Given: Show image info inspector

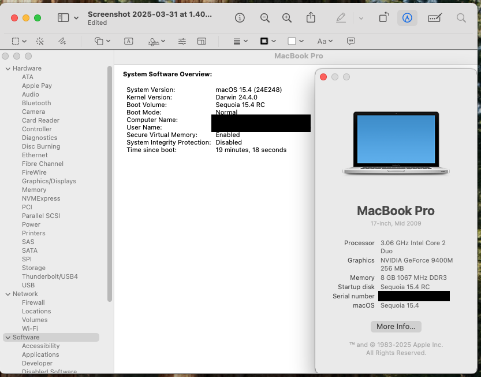Looking at the screenshot, I should 240,18.
